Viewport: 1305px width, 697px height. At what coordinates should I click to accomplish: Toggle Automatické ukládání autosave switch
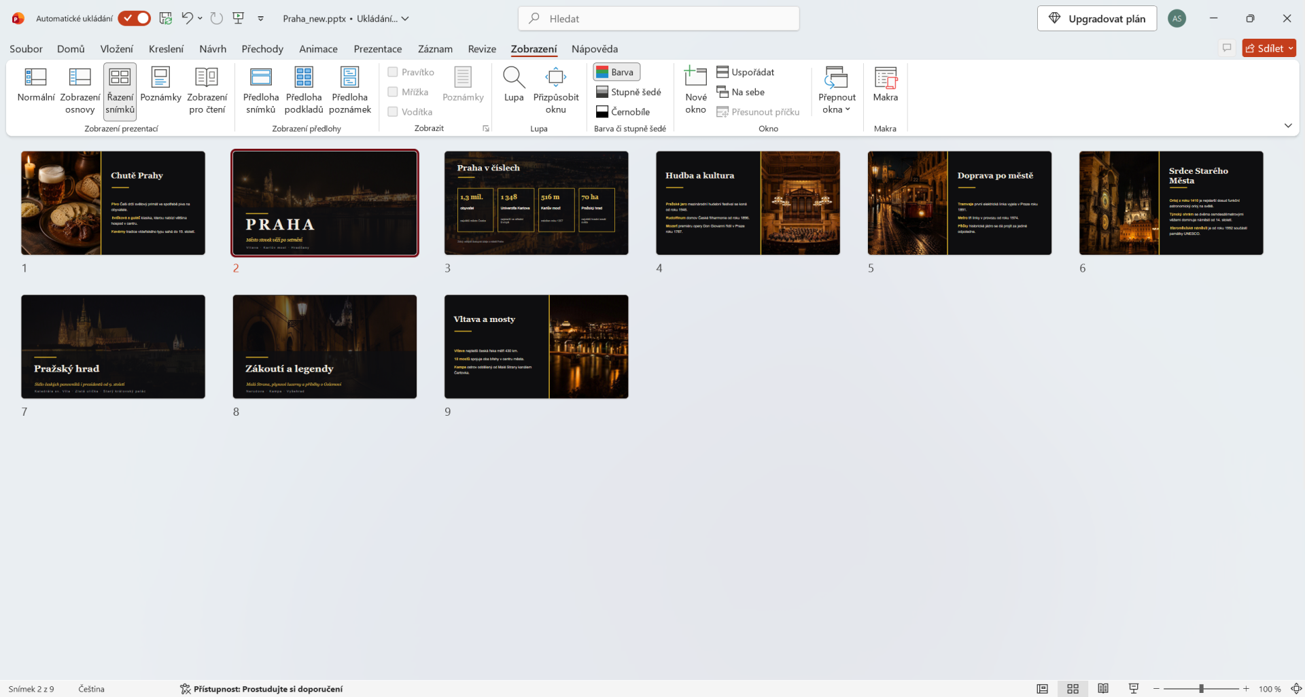tap(135, 18)
